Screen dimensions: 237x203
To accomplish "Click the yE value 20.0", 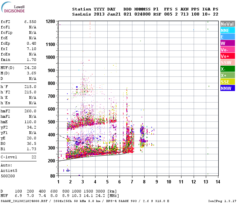I will 31,138.
